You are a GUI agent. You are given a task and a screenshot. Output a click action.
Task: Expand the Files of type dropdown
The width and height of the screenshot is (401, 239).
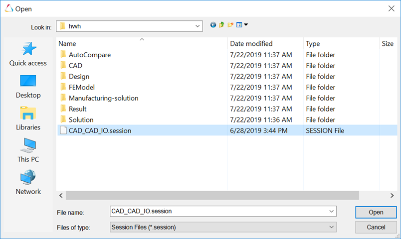tap(332, 227)
